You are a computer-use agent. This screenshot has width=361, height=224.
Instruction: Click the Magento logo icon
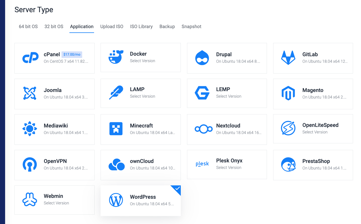click(288, 93)
